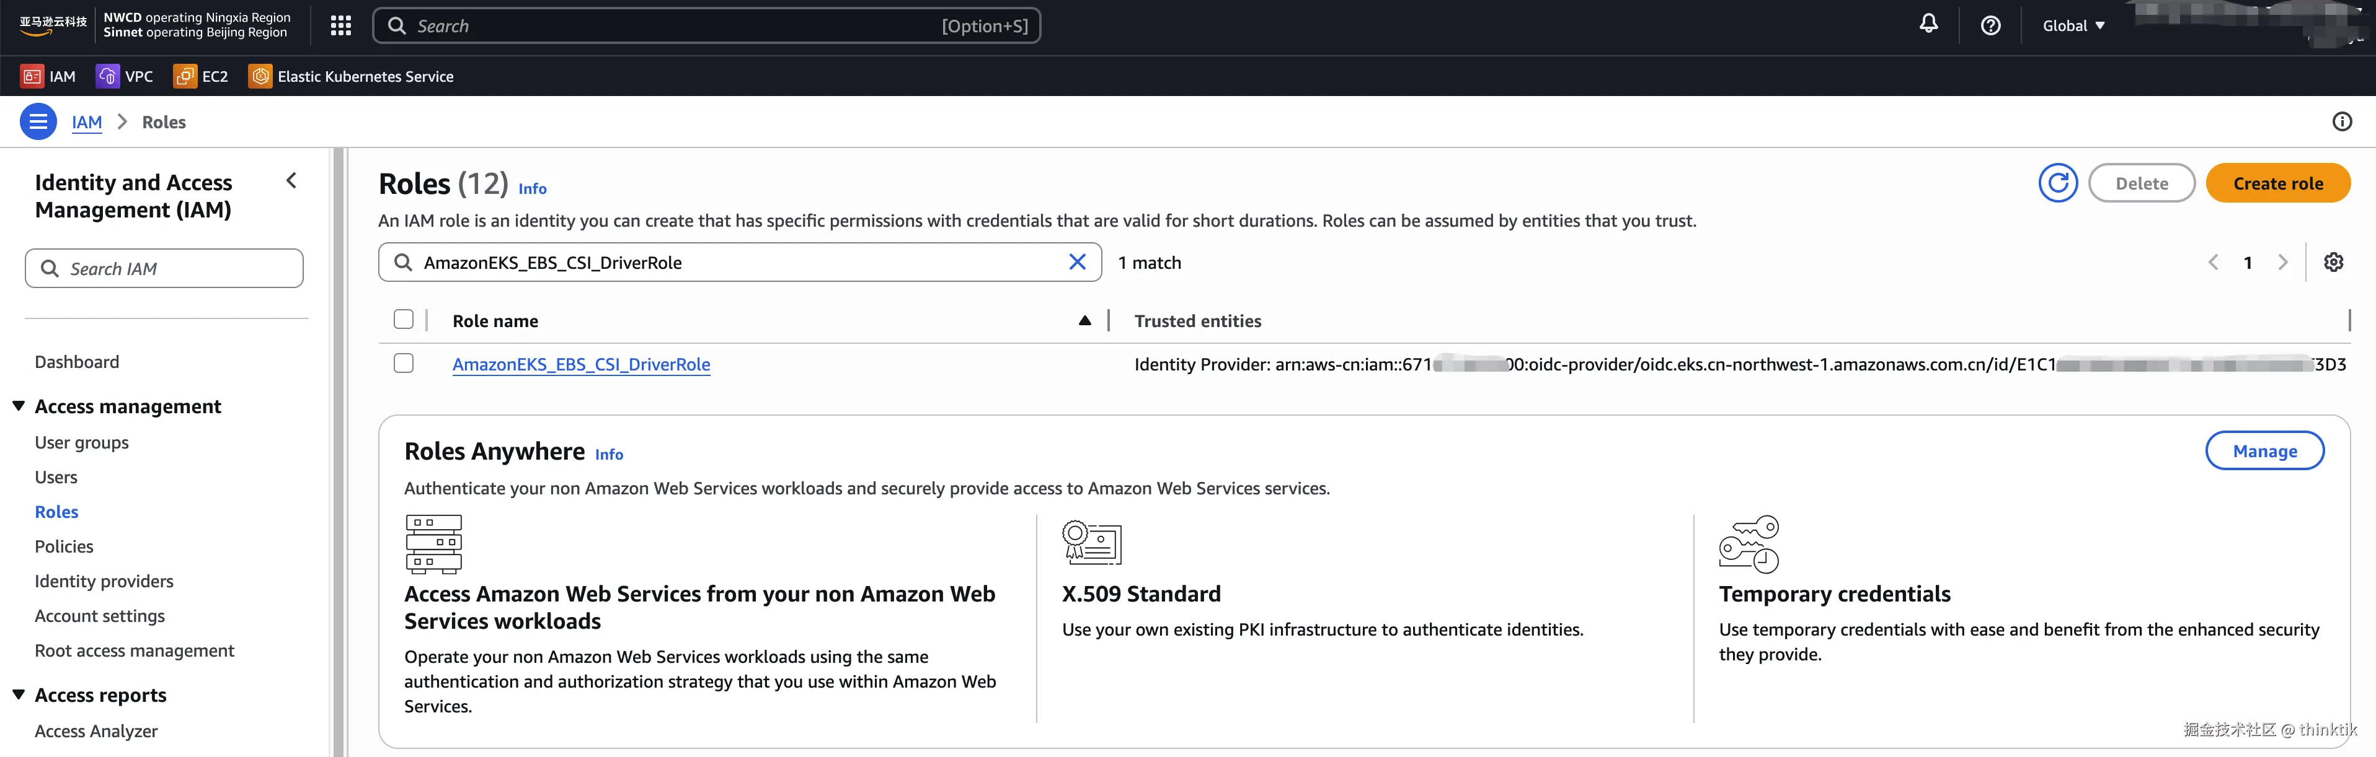This screenshot has height=757, width=2376.
Task: Click the roles filter search field
Action: coord(740,263)
